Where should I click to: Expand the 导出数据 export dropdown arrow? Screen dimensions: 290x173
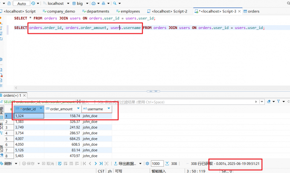coord(140,164)
